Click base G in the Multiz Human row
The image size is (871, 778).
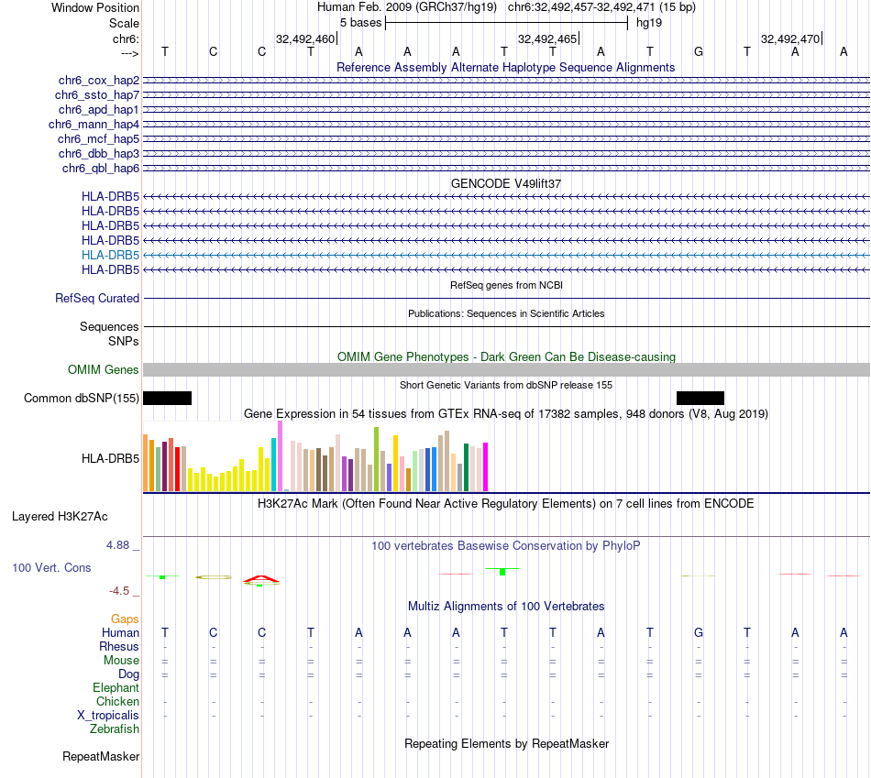point(699,632)
